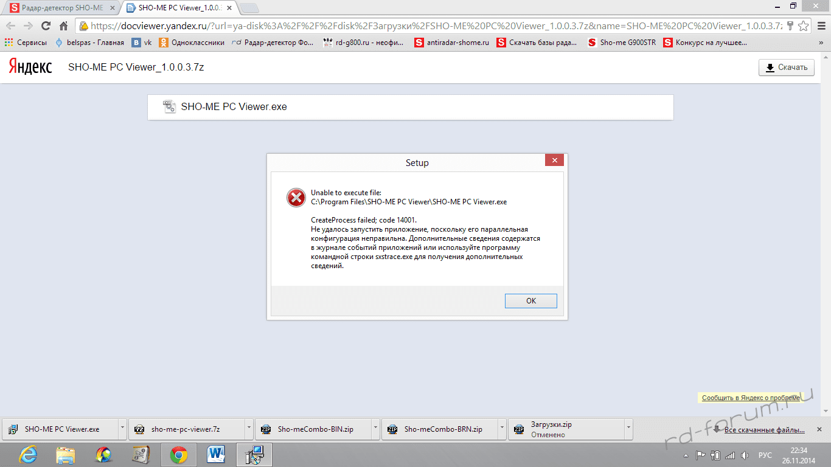Click the Скачать download button
This screenshot has height=467, width=831.
pyautogui.click(x=786, y=67)
